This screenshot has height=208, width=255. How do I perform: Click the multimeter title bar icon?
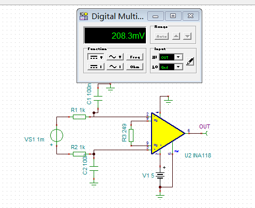(84, 16)
